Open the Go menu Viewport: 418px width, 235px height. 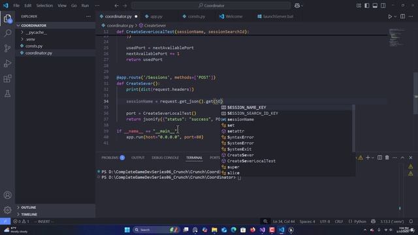tap(74, 6)
